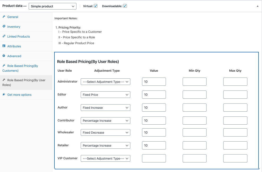Disable the Downloadable option

click(x=125, y=6)
